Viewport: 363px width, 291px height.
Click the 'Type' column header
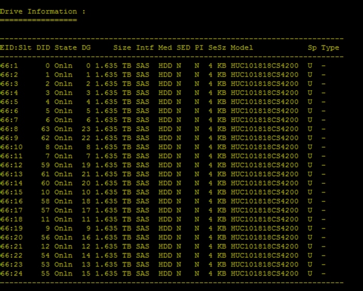pos(330,48)
